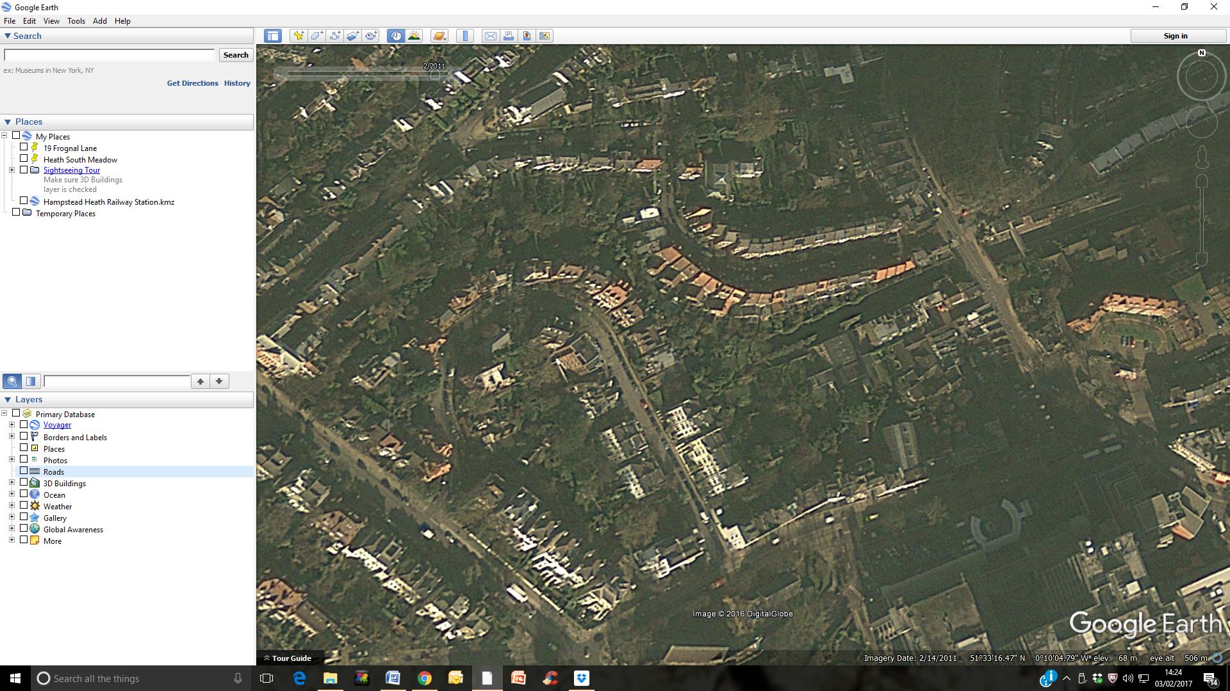Enable Hampstead Heath Railway Station.kmz checkbox
The width and height of the screenshot is (1230, 691).
[24, 201]
